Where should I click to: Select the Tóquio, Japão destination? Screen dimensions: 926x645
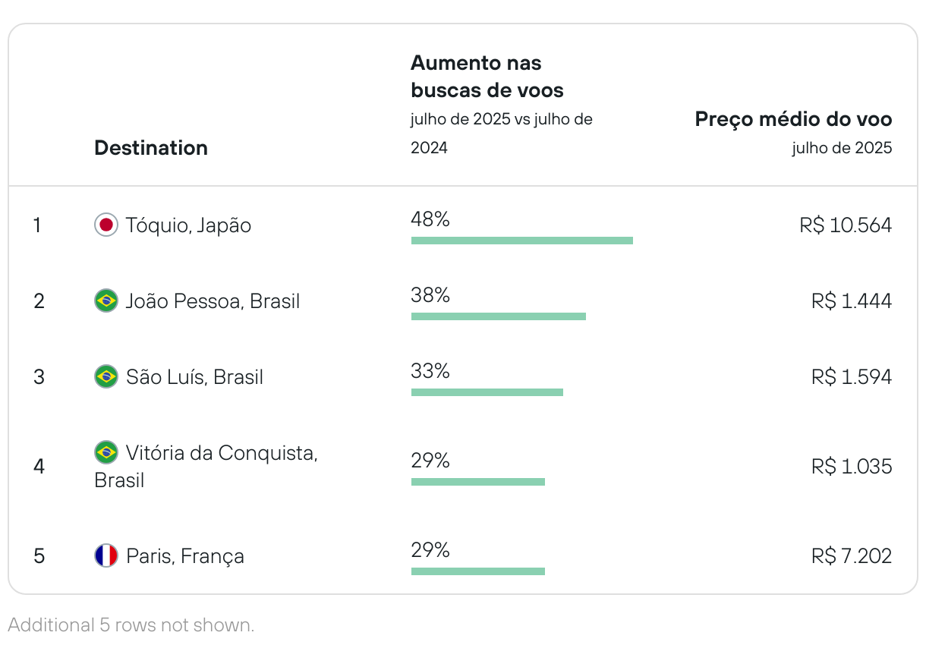tap(188, 225)
